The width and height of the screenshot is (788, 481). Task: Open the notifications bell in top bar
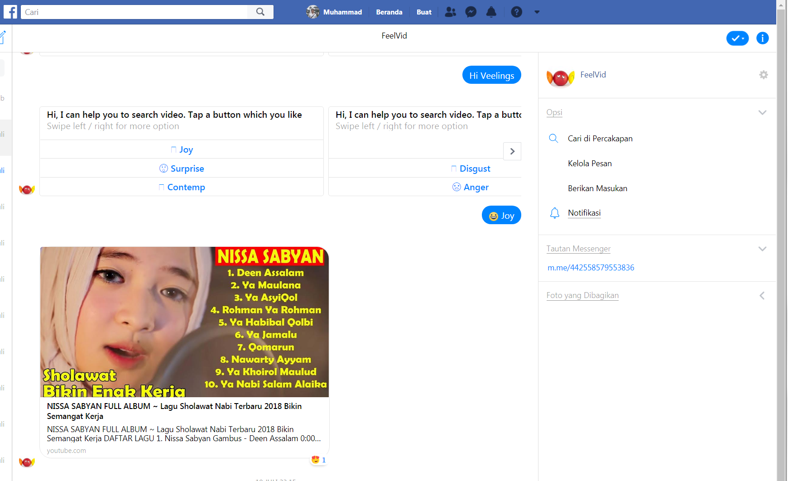pyautogui.click(x=491, y=12)
